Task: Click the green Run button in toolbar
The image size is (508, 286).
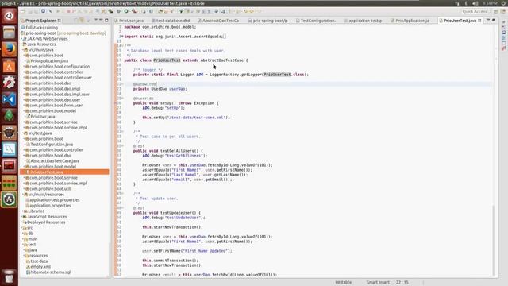Action: tap(126, 11)
